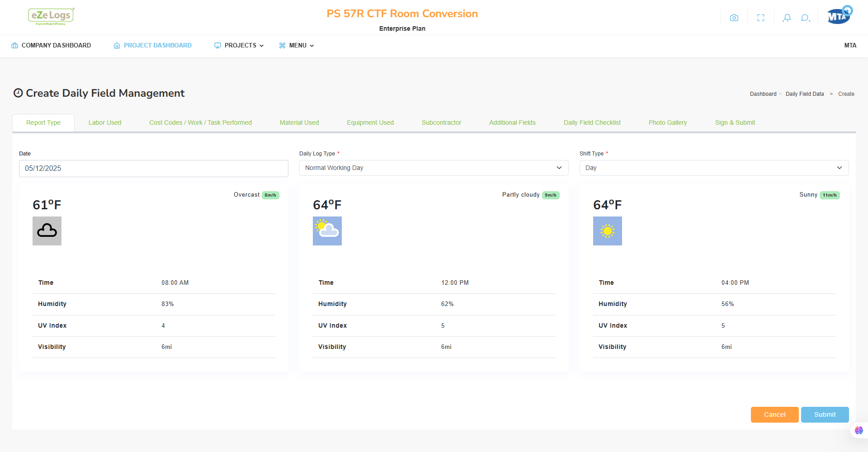The width and height of the screenshot is (868, 452).
Task: Open notifications bell icon
Action: 787,18
